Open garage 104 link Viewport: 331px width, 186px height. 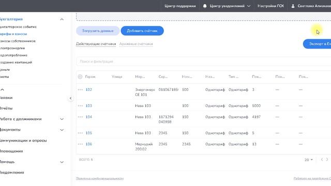(x=88, y=117)
